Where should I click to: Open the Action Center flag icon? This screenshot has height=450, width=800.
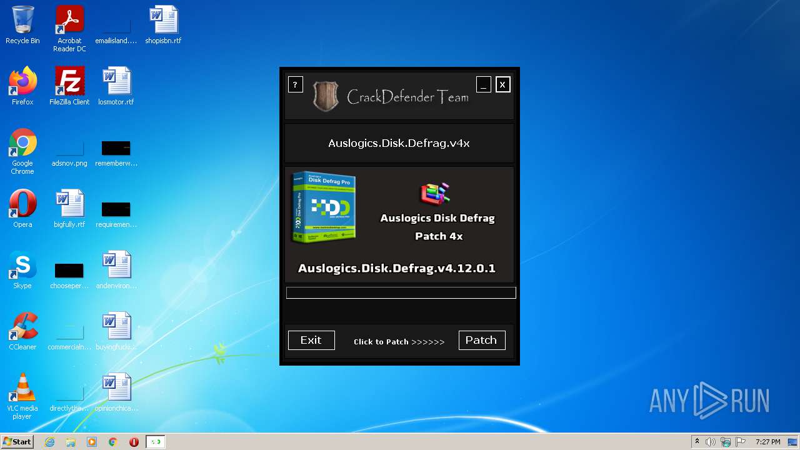tap(741, 442)
